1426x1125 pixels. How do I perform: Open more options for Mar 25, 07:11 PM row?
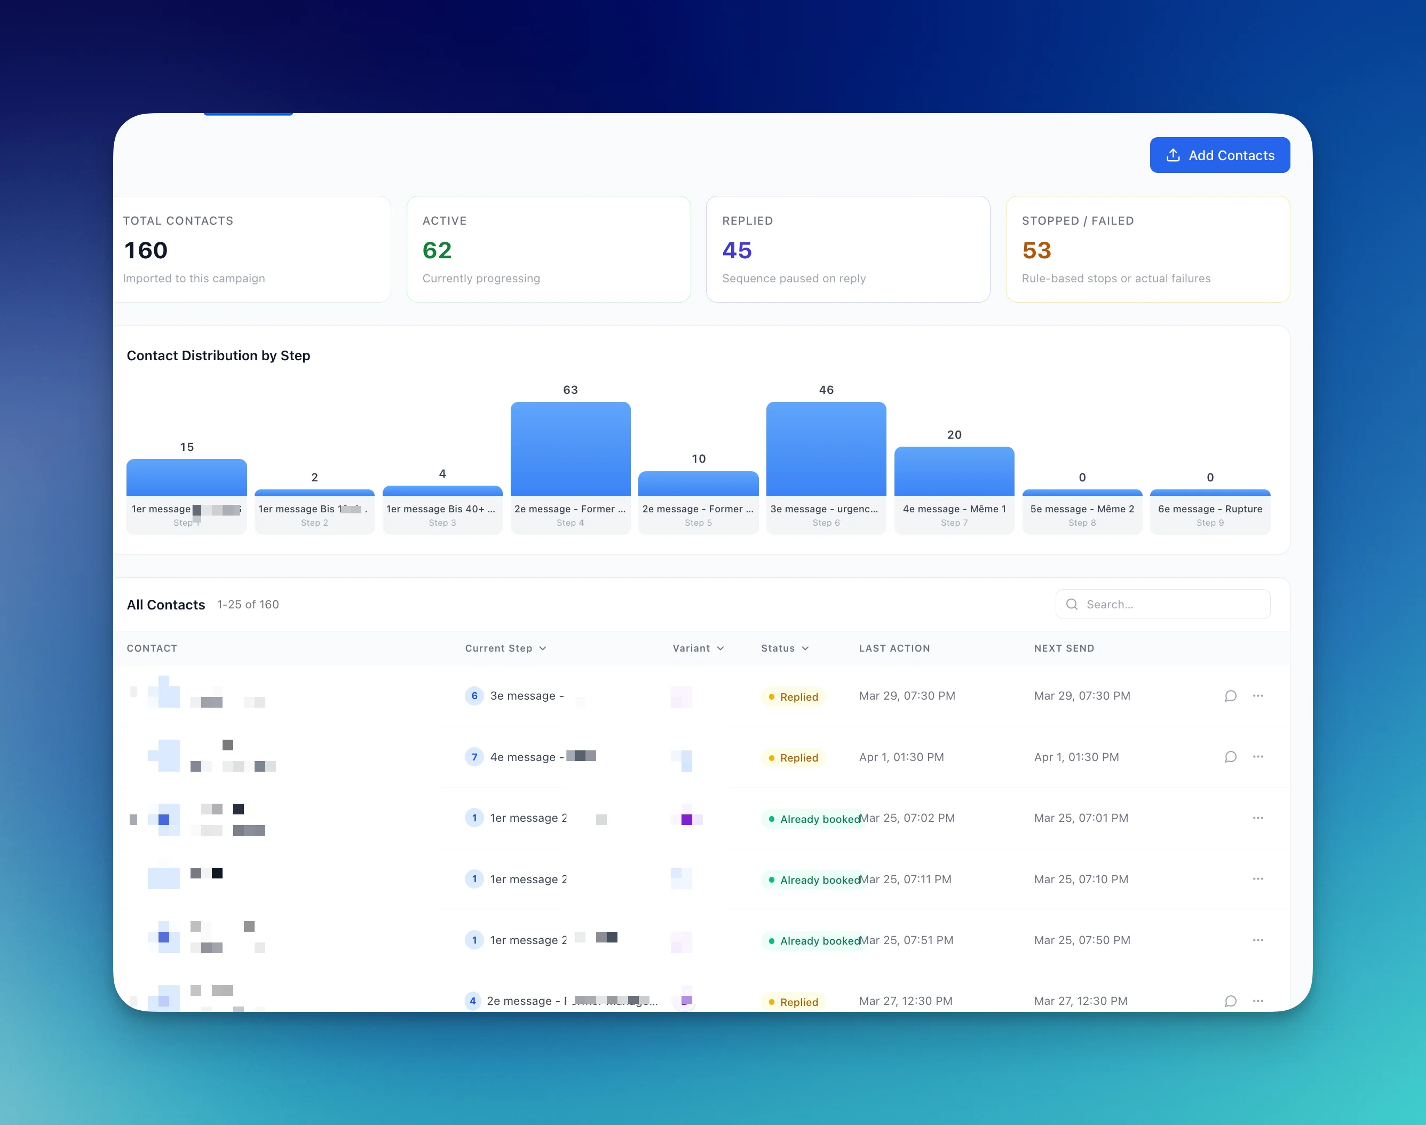pos(1257,880)
